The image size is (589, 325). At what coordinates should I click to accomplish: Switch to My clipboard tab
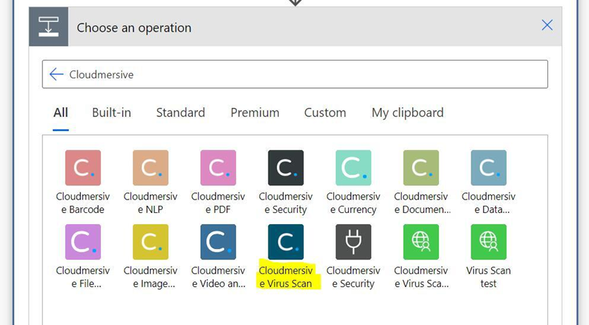pos(407,112)
